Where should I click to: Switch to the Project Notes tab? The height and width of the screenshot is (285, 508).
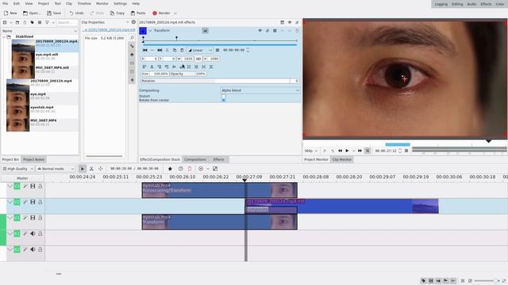pyautogui.click(x=33, y=160)
